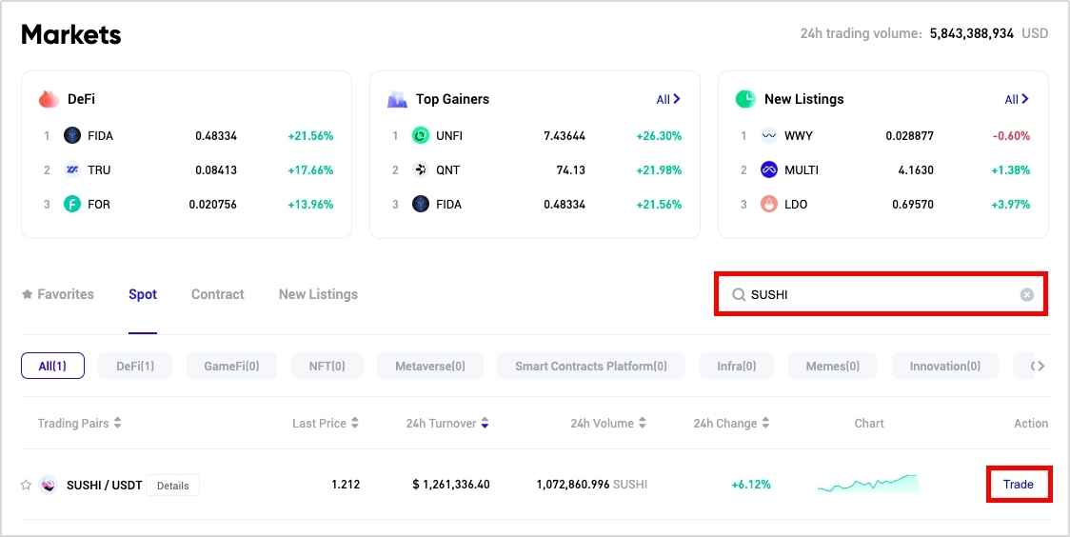This screenshot has height=537, width=1070.
Task: Click the TRU coin icon in DeFi
Action: click(x=72, y=170)
